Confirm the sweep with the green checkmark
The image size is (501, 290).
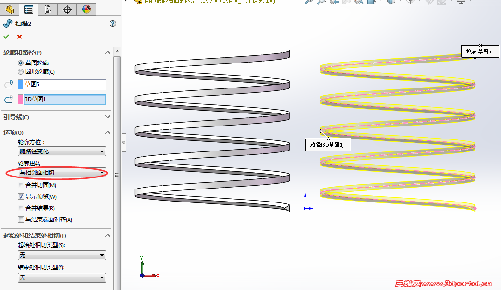6,37
